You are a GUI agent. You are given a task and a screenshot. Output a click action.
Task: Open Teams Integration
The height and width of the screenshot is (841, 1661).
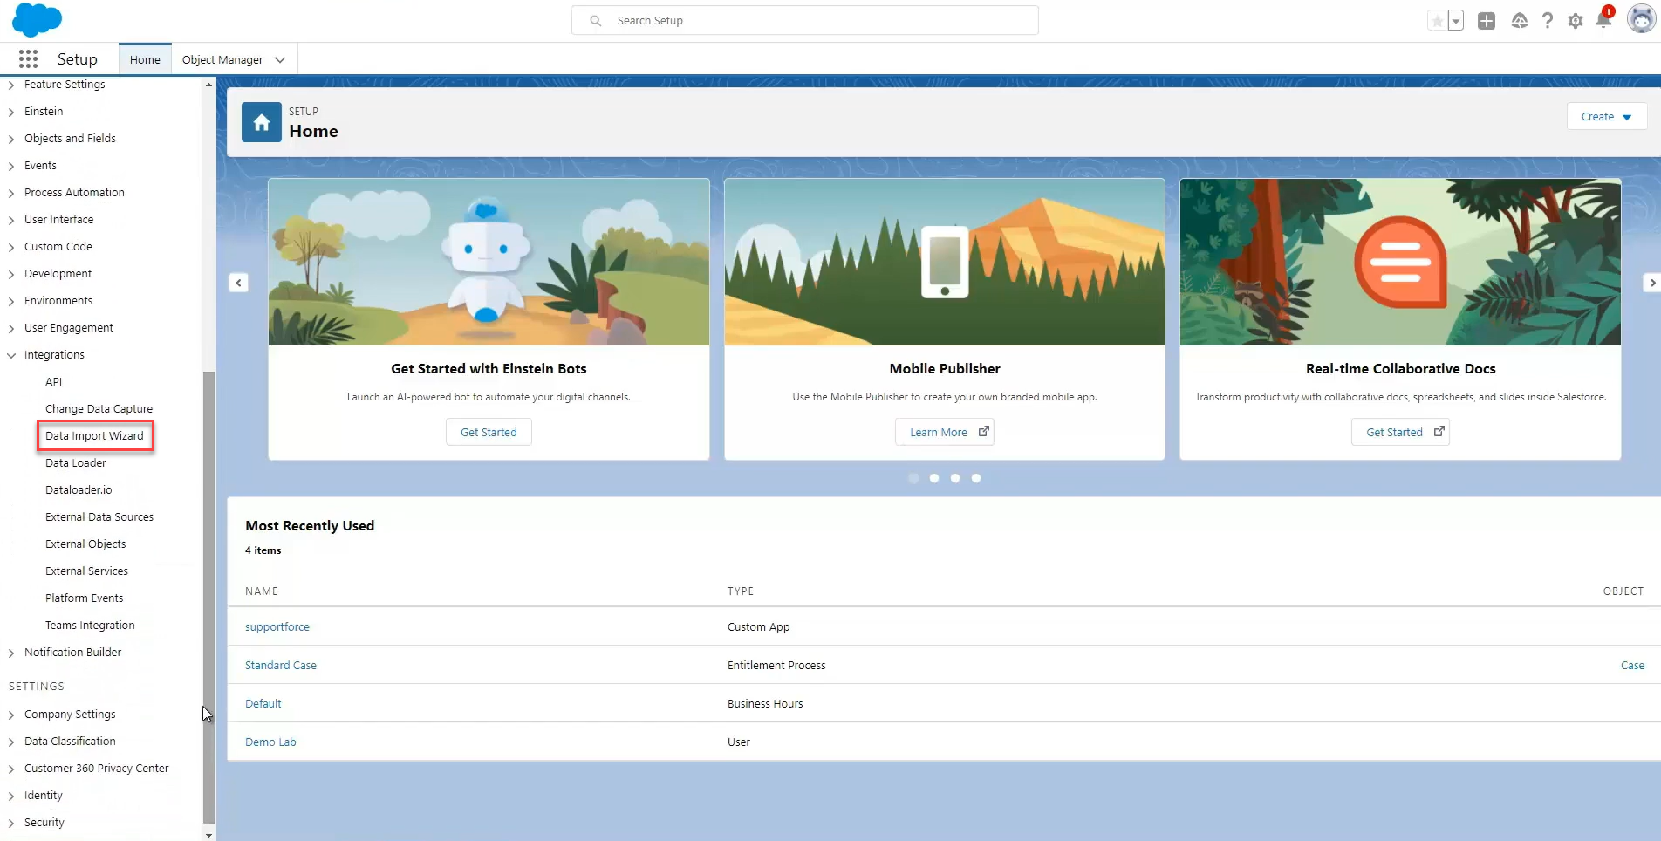90,625
